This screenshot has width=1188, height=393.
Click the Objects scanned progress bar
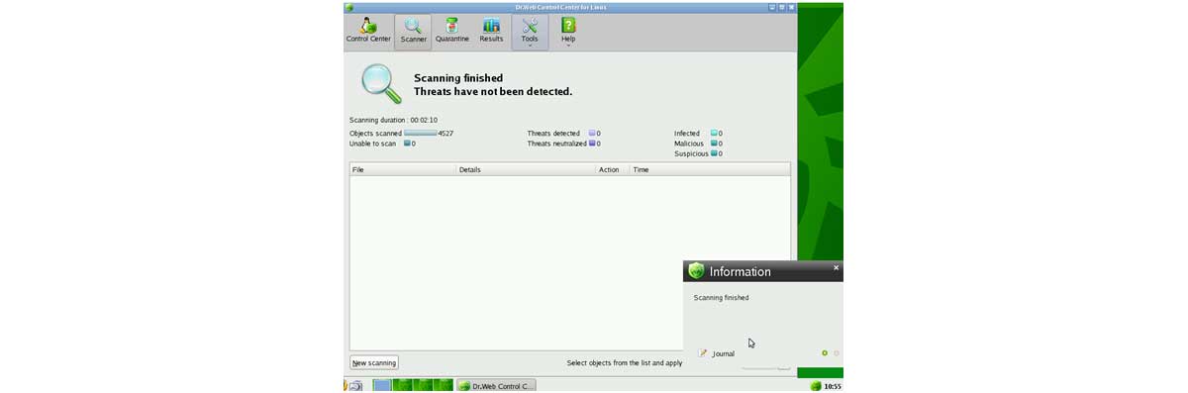point(421,133)
